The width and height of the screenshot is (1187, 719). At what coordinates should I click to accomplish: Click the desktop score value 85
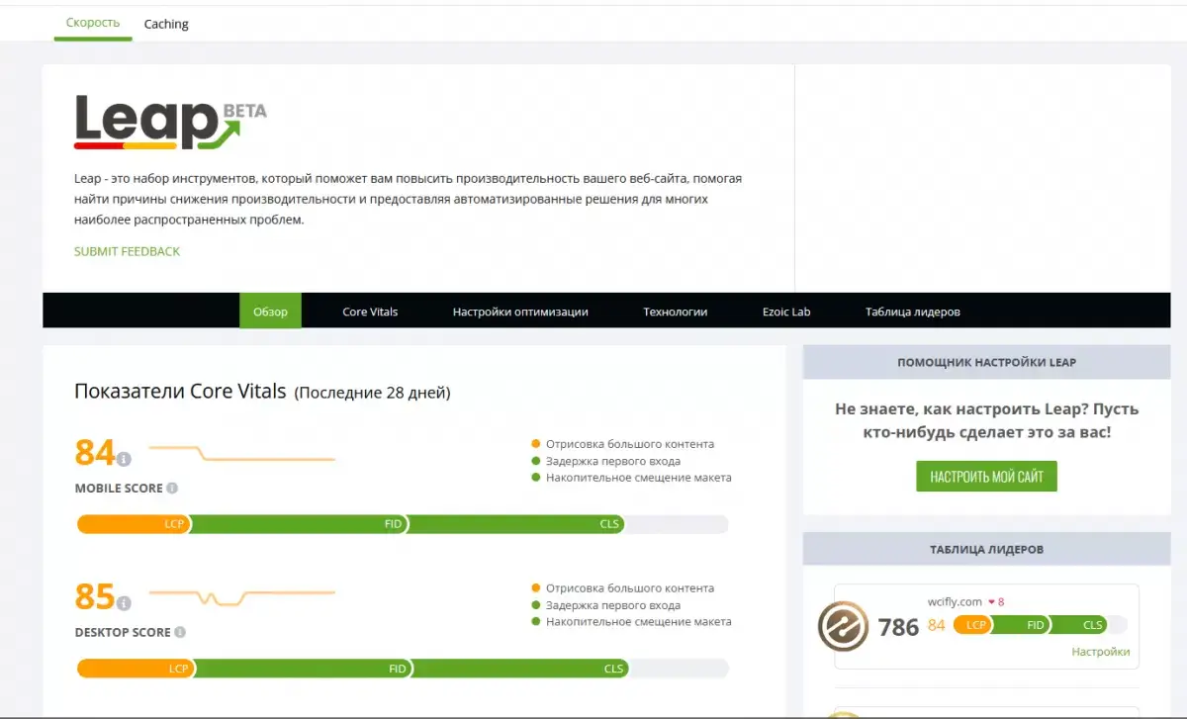click(x=95, y=596)
